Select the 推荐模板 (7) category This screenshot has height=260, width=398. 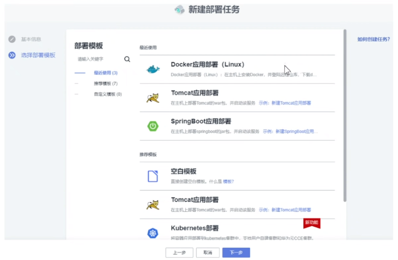pos(106,84)
